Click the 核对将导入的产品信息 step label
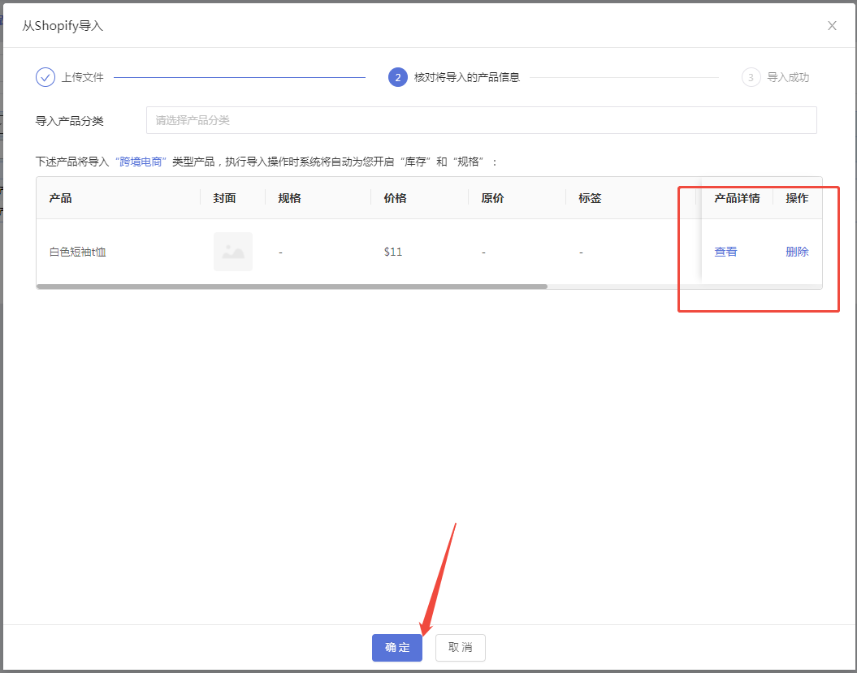The image size is (857, 673). pyautogui.click(x=466, y=78)
